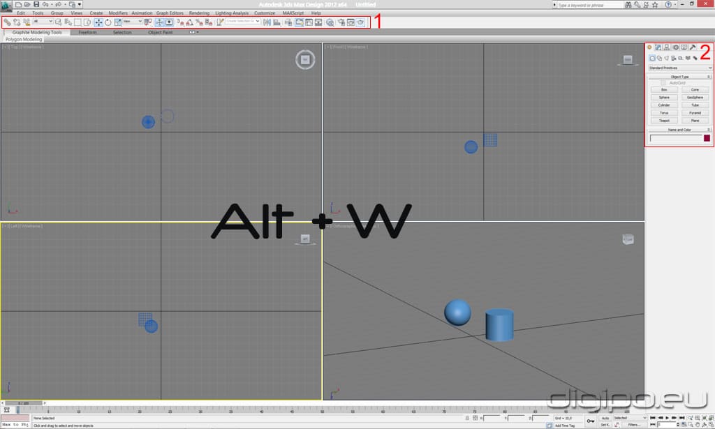715x429 pixels.
Task: Click the object color swatch
Action: 707,138
